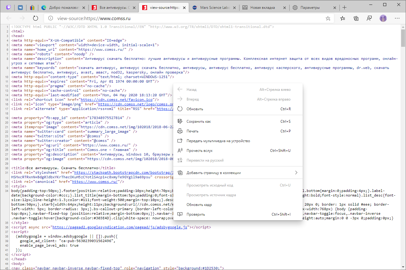
Task: Expand 'Добавить страницу в коллекции' submenu arrow
Action: pos(296,173)
